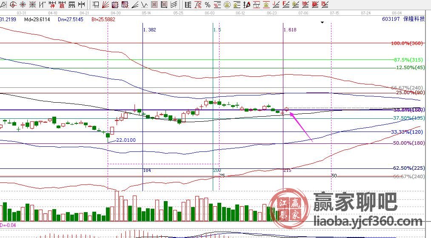Select the square with fan lines tool
Screen dimensions: 431x238
click(115, 4)
